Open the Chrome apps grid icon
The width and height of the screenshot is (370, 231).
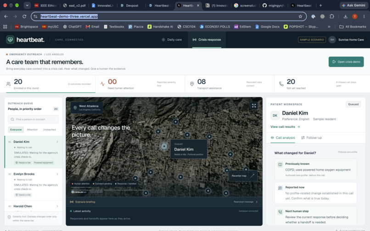5,27
